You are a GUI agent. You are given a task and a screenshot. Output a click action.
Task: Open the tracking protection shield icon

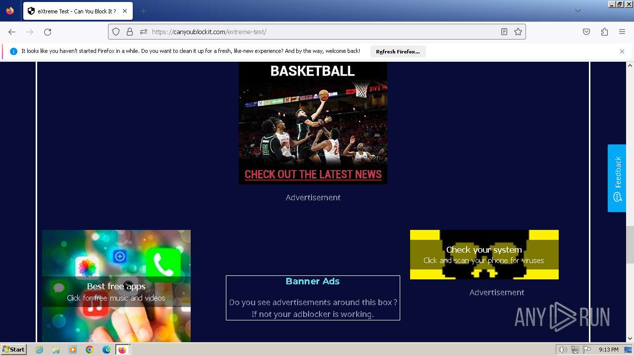(x=116, y=32)
